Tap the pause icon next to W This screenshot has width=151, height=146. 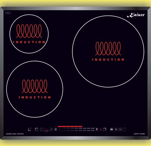click(116, 129)
